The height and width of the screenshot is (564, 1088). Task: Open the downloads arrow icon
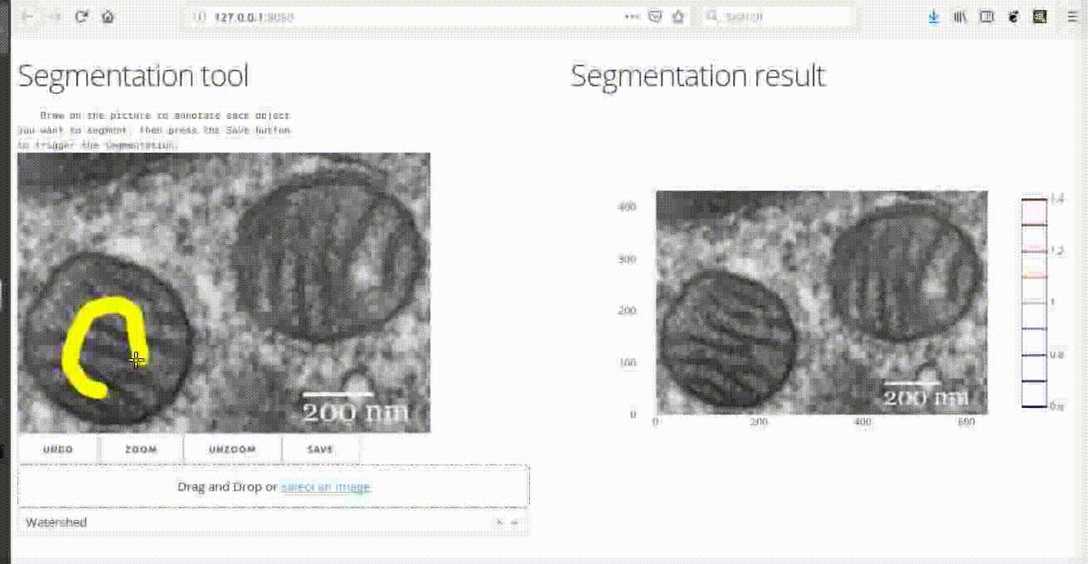point(934,17)
